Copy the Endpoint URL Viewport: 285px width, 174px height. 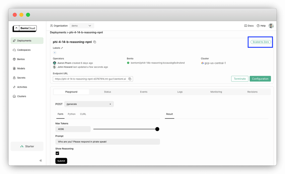(x=130, y=79)
